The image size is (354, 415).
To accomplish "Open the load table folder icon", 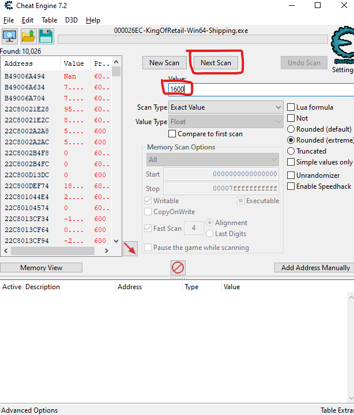I will tap(28, 36).
